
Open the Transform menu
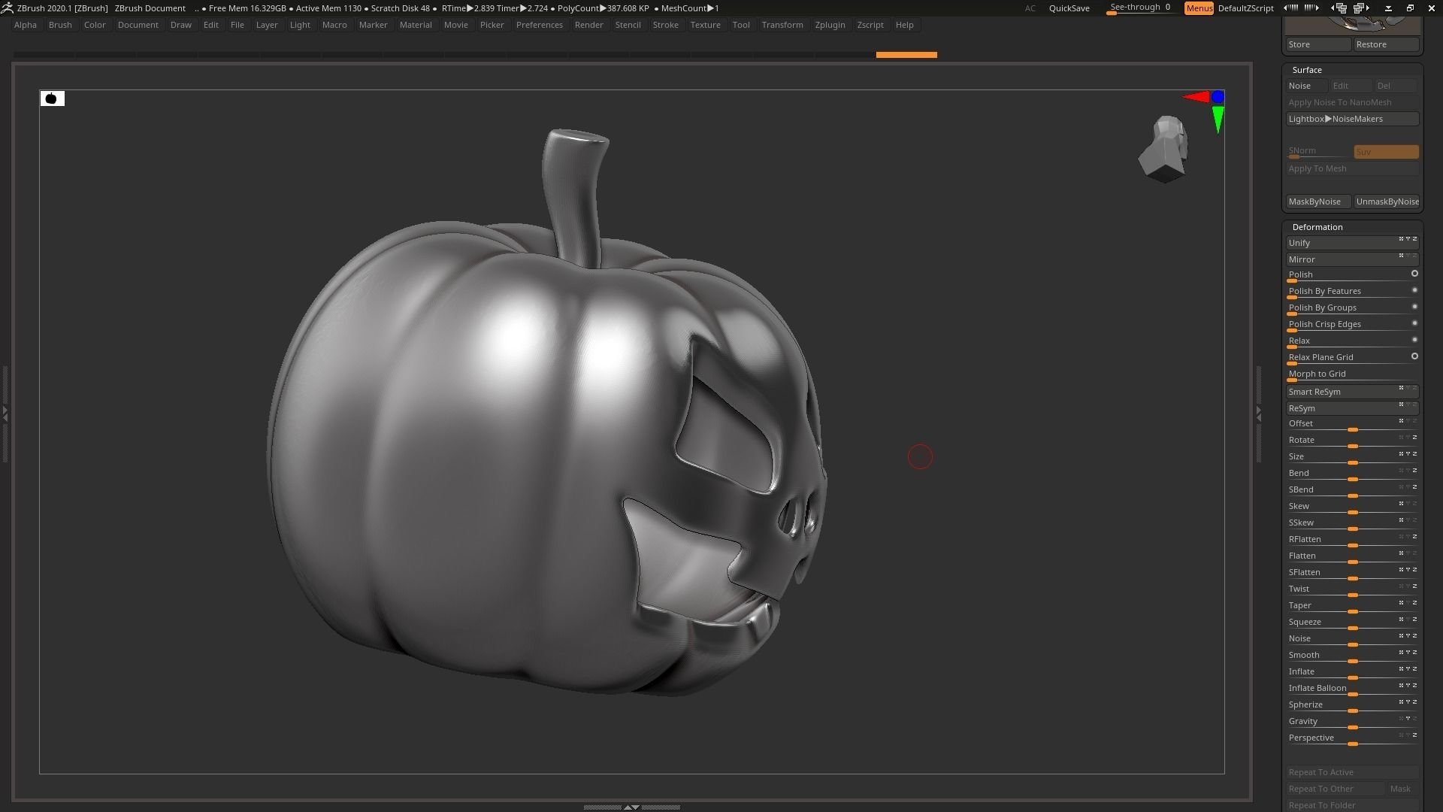pyautogui.click(x=782, y=25)
